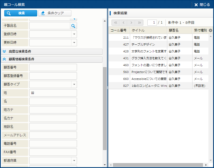Go to the previous results page

[123, 22]
